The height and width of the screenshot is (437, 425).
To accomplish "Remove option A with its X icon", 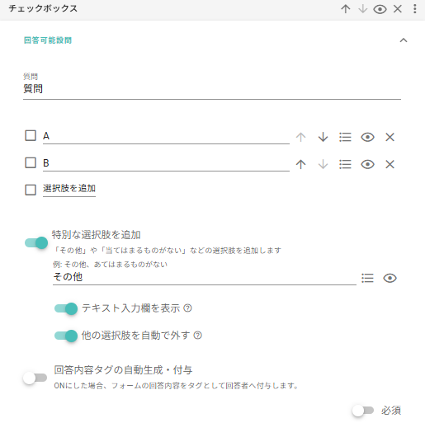I will (x=390, y=137).
